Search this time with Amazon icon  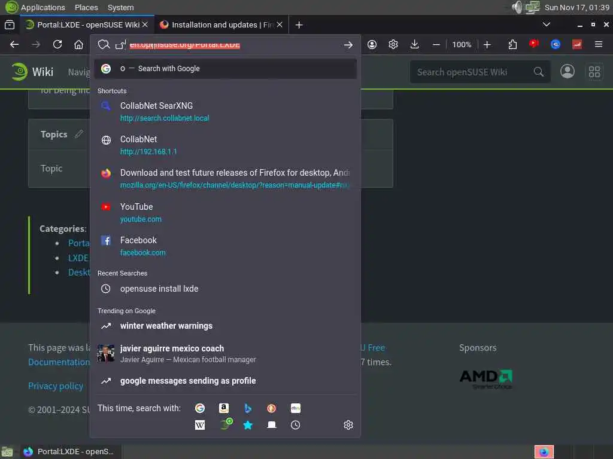pos(224,408)
